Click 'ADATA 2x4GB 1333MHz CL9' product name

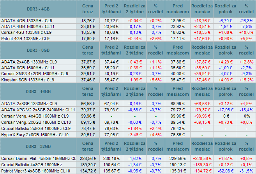coord(29,62)
